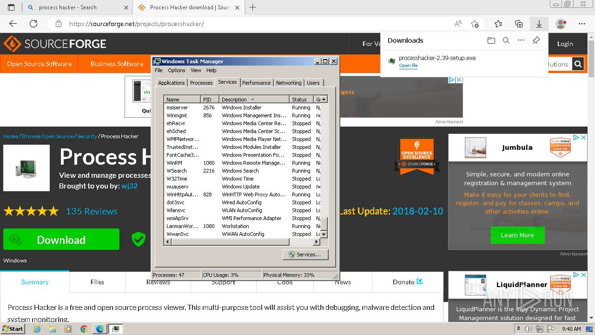Click the Start button
The image size is (595, 335).
pyautogui.click(x=13, y=329)
